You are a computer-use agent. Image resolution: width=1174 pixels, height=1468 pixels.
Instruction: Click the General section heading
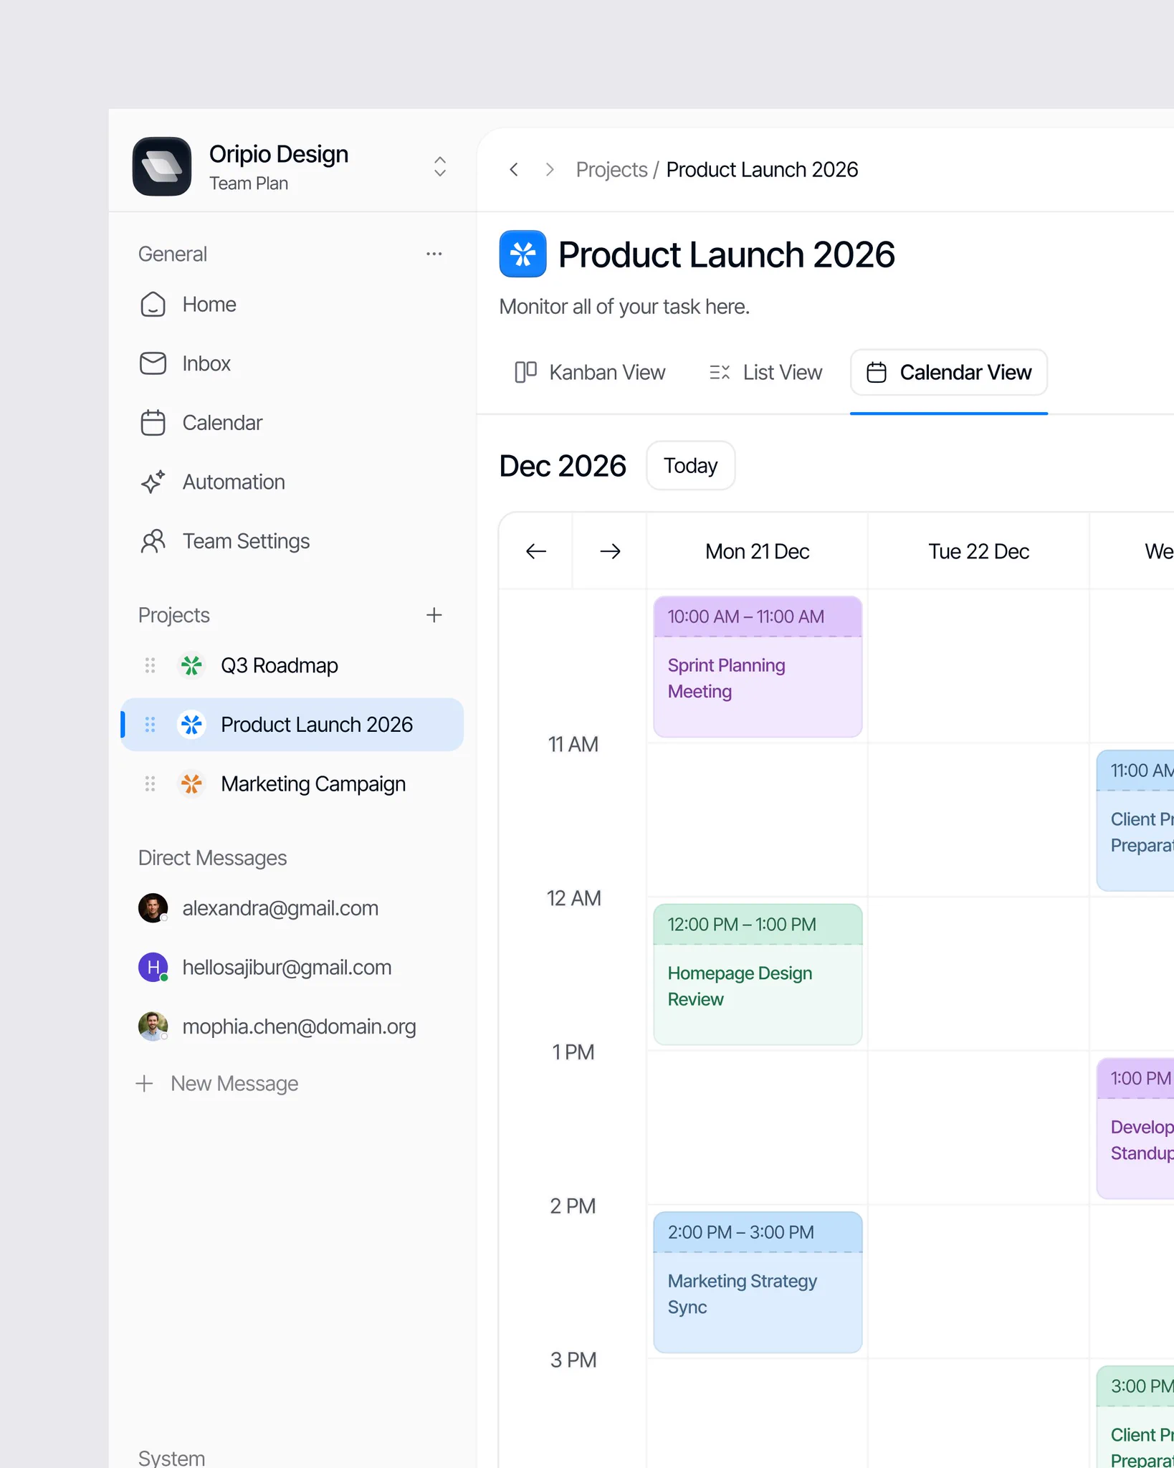click(x=173, y=254)
